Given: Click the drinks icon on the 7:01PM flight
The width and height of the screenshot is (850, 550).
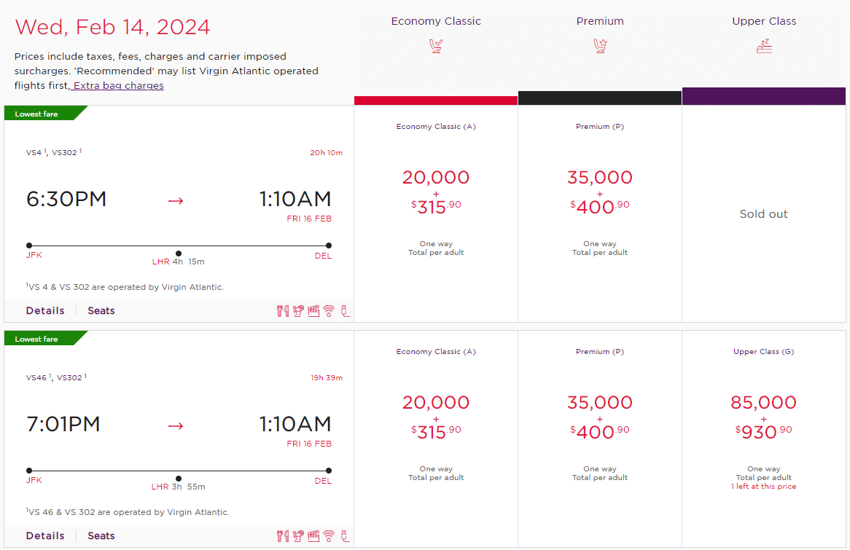Looking at the screenshot, I should click(x=298, y=536).
